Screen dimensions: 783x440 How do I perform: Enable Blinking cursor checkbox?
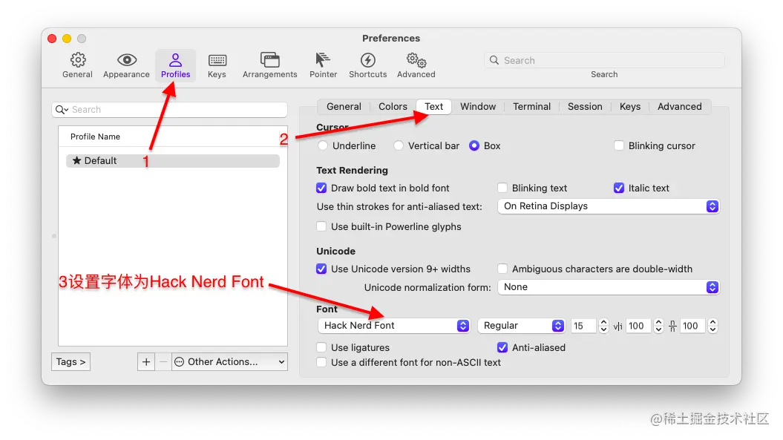pos(619,146)
